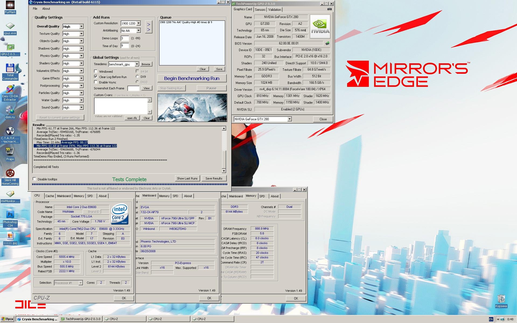This screenshot has width=517, height=323.
Task: Expand the Overall Quality dropdown
Action: pos(81,26)
